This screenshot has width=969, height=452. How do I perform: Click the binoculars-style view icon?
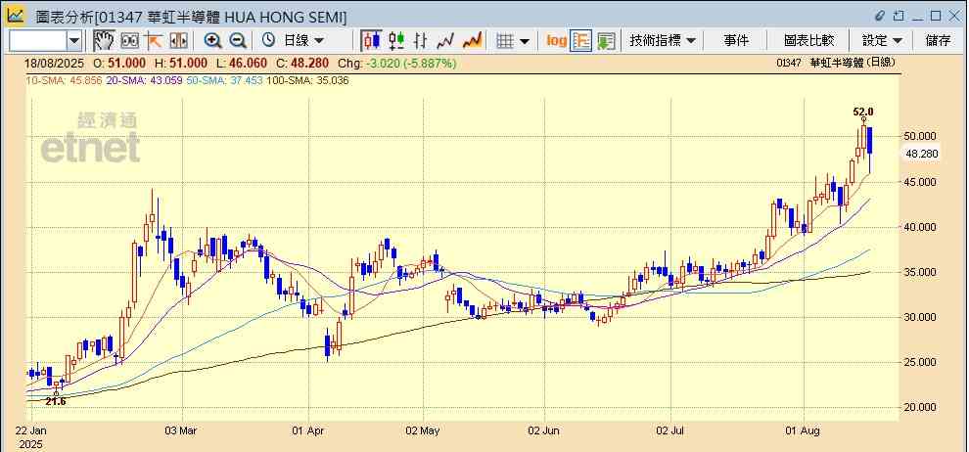pyautogui.click(x=130, y=41)
